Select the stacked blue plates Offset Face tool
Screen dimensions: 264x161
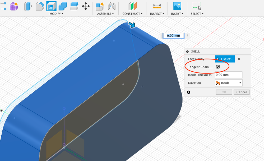(74, 6)
